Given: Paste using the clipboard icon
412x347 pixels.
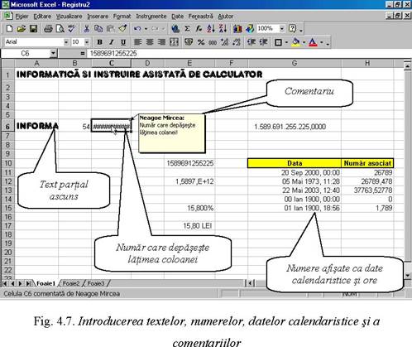Looking at the screenshot, I should tap(111, 29).
